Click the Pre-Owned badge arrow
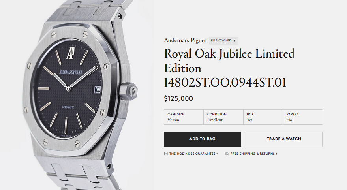The image size is (347, 190). pyautogui.click(x=235, y=41)
